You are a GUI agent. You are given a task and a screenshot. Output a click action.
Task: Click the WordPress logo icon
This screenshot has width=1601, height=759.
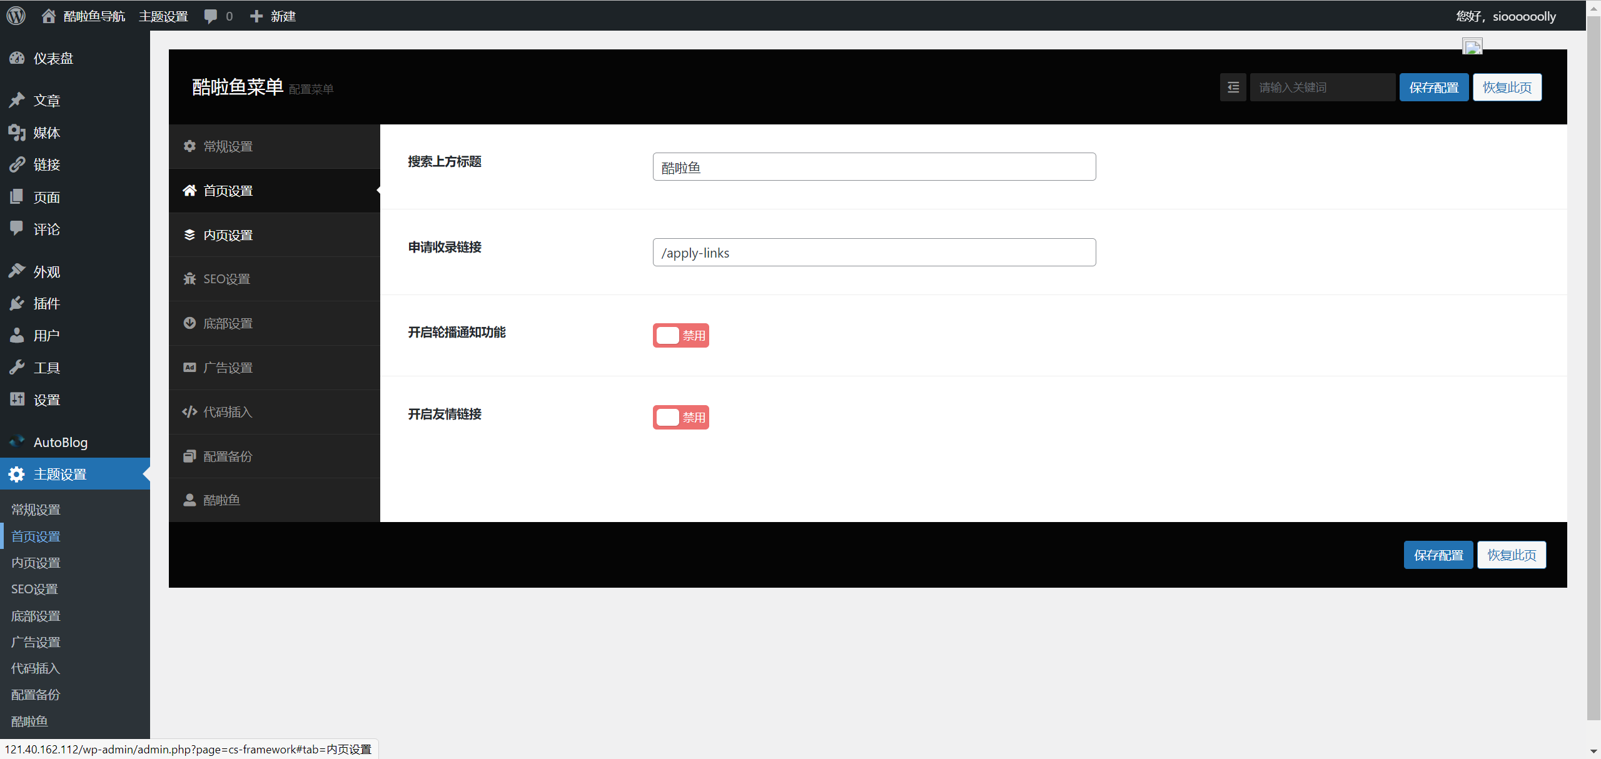[16, 15]
